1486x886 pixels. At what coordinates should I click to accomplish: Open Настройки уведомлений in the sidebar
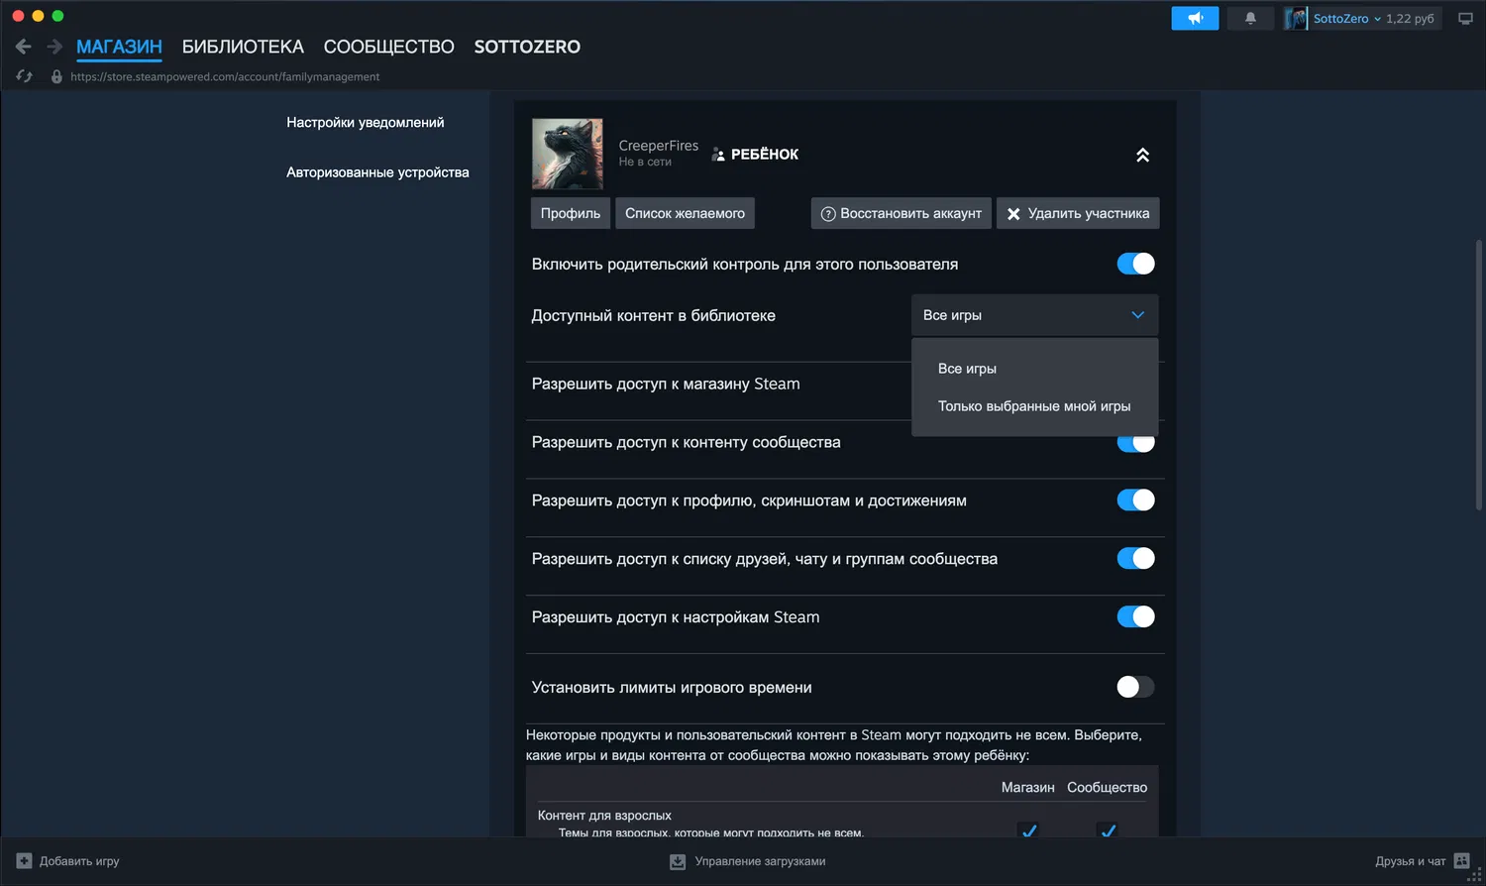(366, 122)
